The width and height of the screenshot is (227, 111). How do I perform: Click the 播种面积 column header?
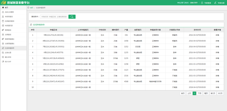115,30
